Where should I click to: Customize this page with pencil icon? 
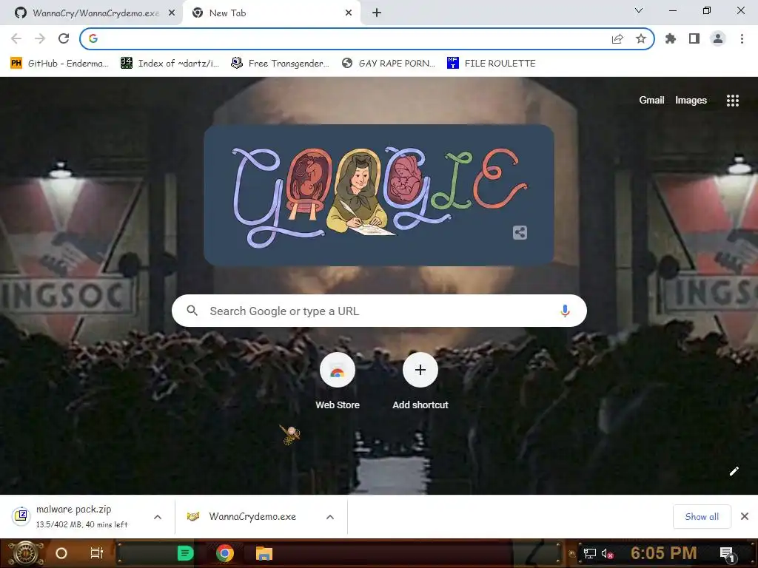[734, 471]
